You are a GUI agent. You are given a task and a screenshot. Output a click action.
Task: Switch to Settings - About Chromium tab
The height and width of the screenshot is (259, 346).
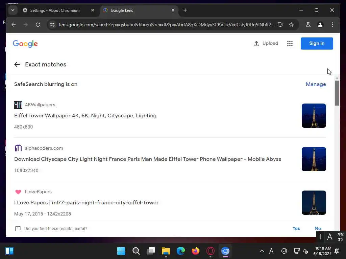(54, 10)
